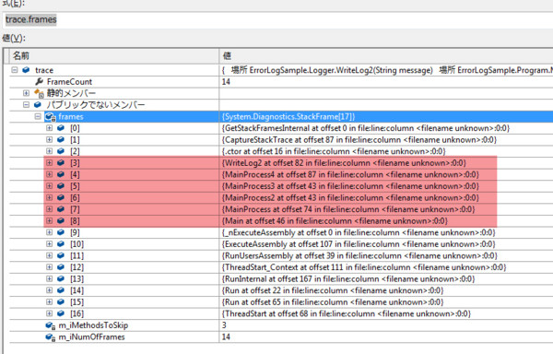Expand frame [5] MainProcess3 entry
Viewport: 553px width, 354px height.
[x=50, y=186]
